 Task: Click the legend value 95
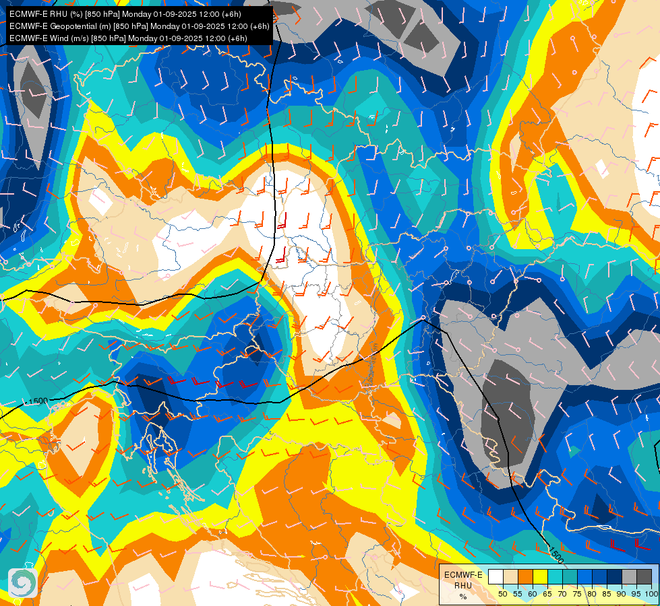pyautogui.click(x=636, y=594)
